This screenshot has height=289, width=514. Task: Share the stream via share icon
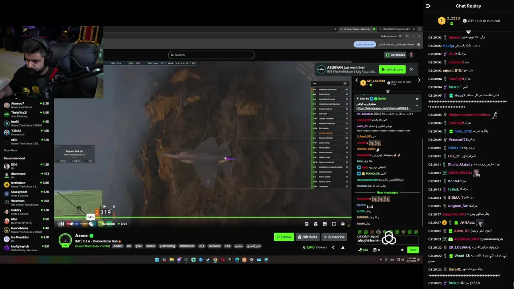coord(333,247)
